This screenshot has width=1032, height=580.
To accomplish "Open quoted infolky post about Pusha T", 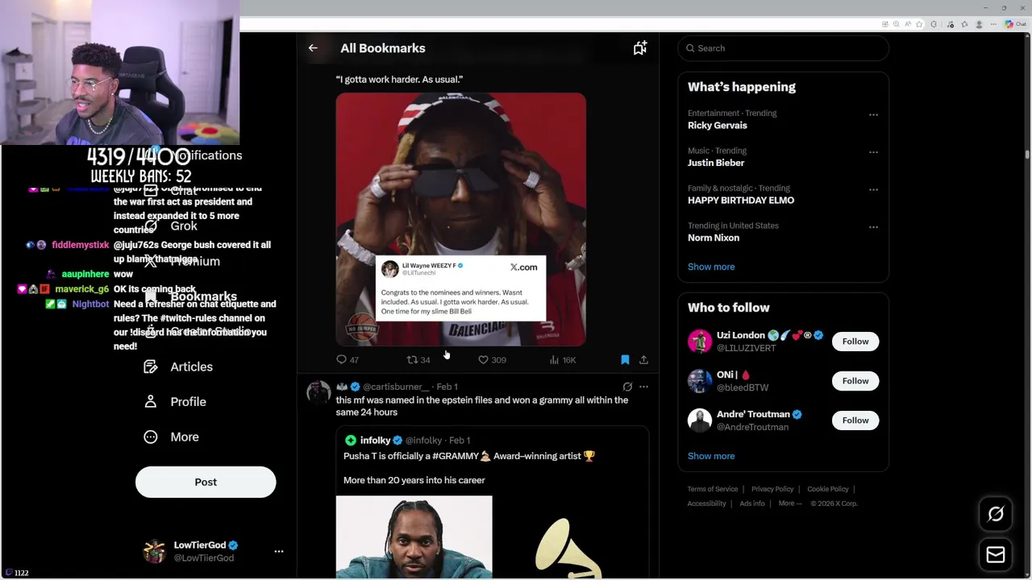I will click(x=493, y=502).
